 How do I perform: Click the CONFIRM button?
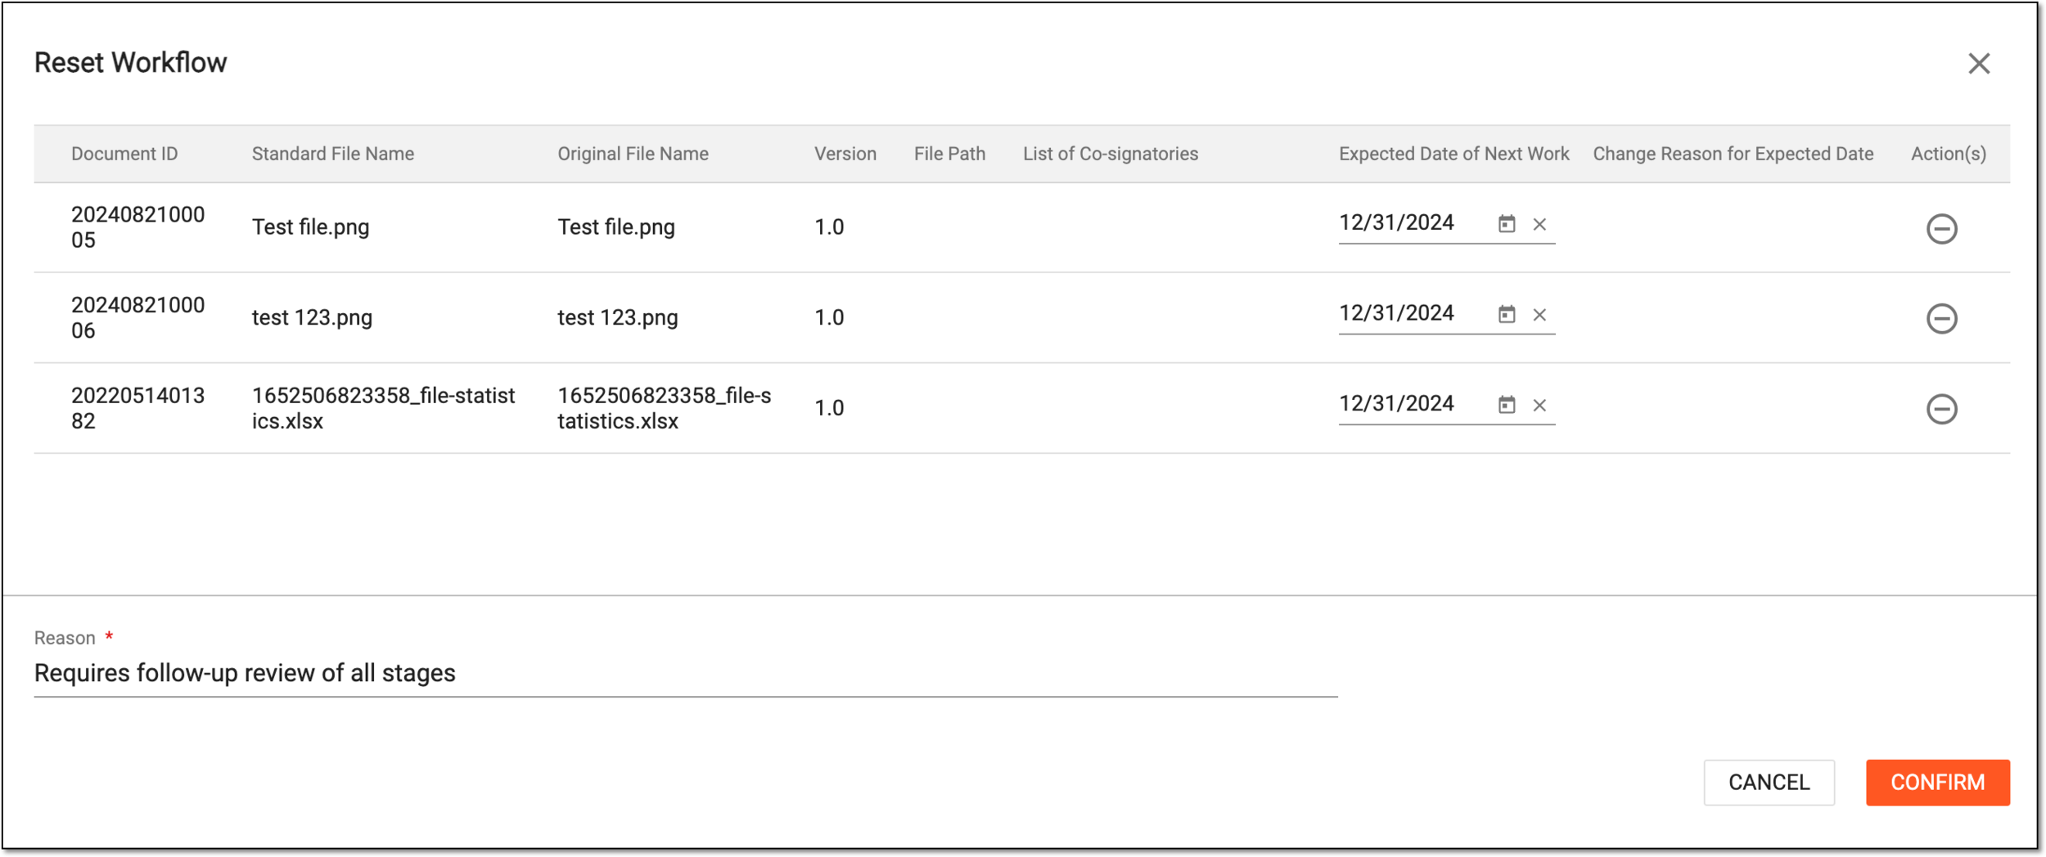click(1936, 782)
